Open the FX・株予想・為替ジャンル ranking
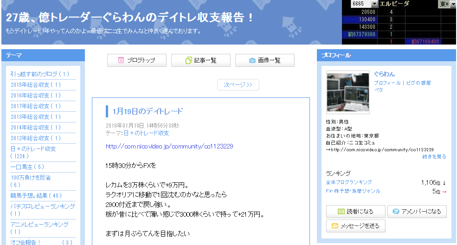Viewport: 457px width, 245px height. coord(353,191)
